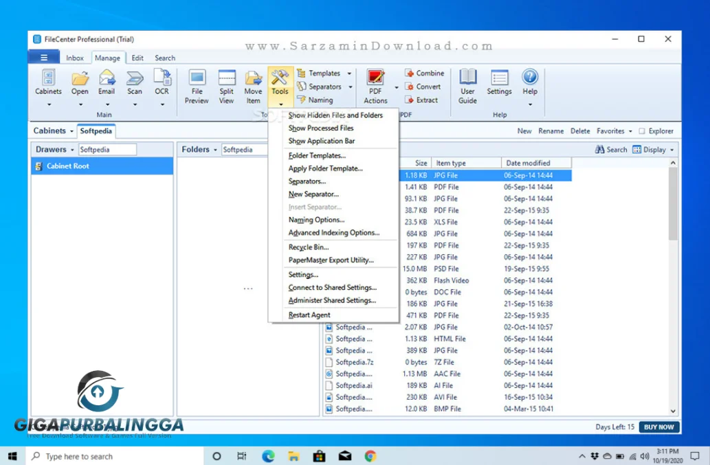Switch to the Edit ribbon tab
The width and height of the screenshot is (710, 465).
(137, 58)
